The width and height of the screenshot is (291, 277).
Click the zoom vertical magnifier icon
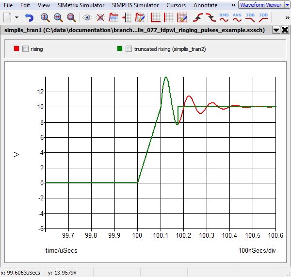pos(45,17)
